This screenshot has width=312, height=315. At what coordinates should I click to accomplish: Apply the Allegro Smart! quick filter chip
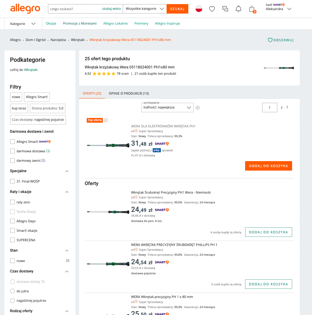(37, 97)
